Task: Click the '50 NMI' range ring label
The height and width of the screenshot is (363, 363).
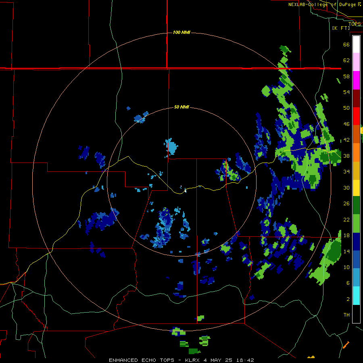Action: coord(182,107)
